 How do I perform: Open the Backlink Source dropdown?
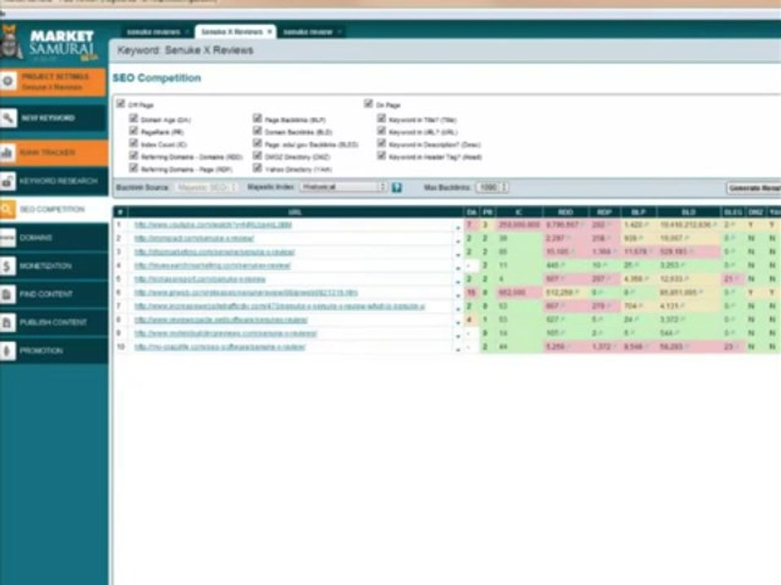coord(206,188)
